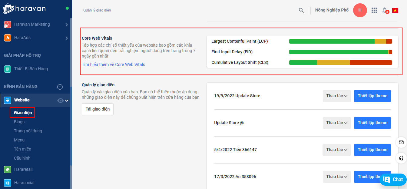
Task: Click Tải giao diện button
Action: (98, 109)
